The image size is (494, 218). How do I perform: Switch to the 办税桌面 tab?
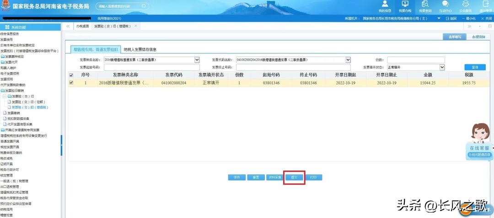(x=82, y=26)
